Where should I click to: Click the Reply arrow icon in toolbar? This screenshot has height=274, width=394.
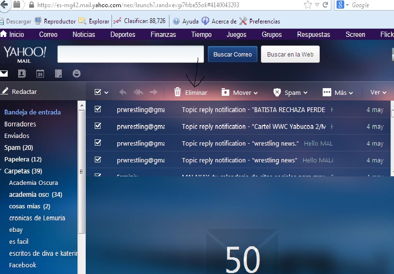coord(123,92)
